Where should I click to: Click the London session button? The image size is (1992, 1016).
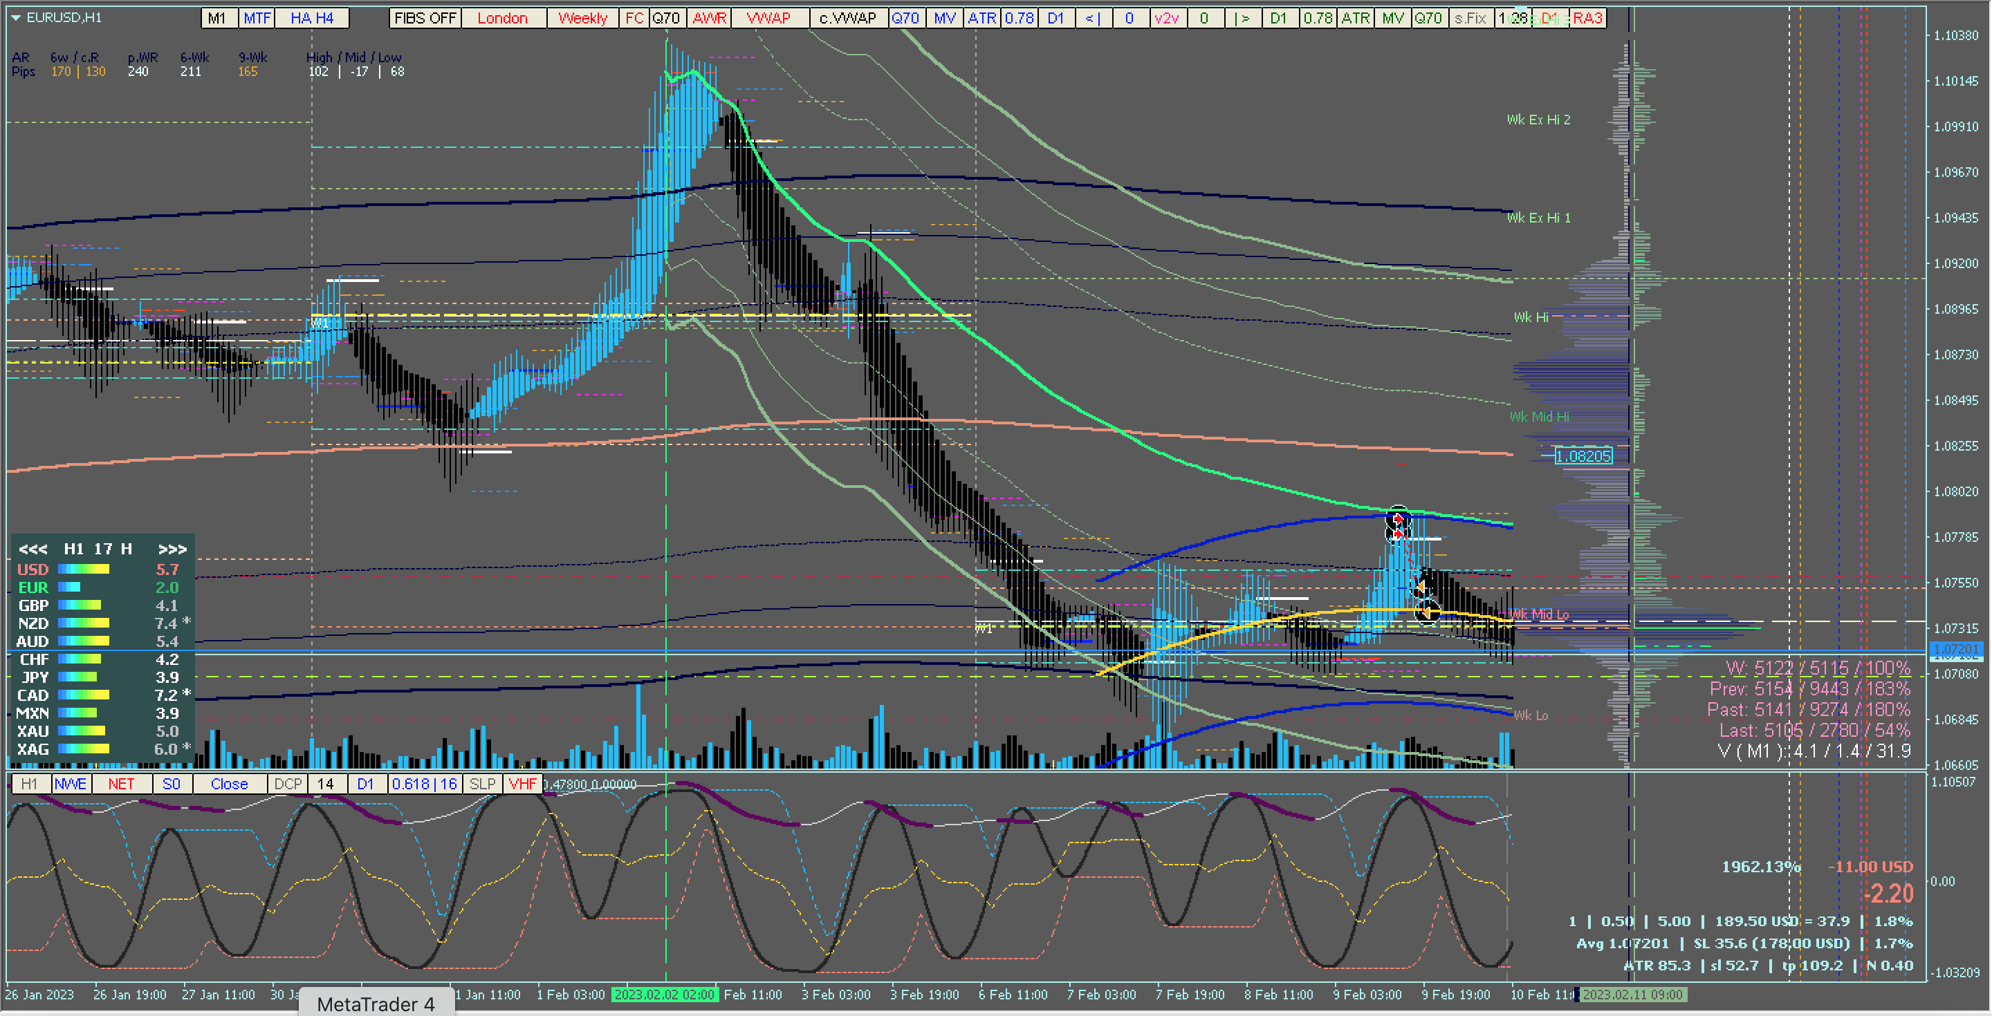coord(503,18)
